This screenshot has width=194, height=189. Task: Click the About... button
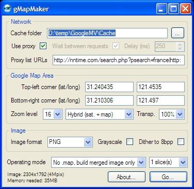(x=126, y=177)
